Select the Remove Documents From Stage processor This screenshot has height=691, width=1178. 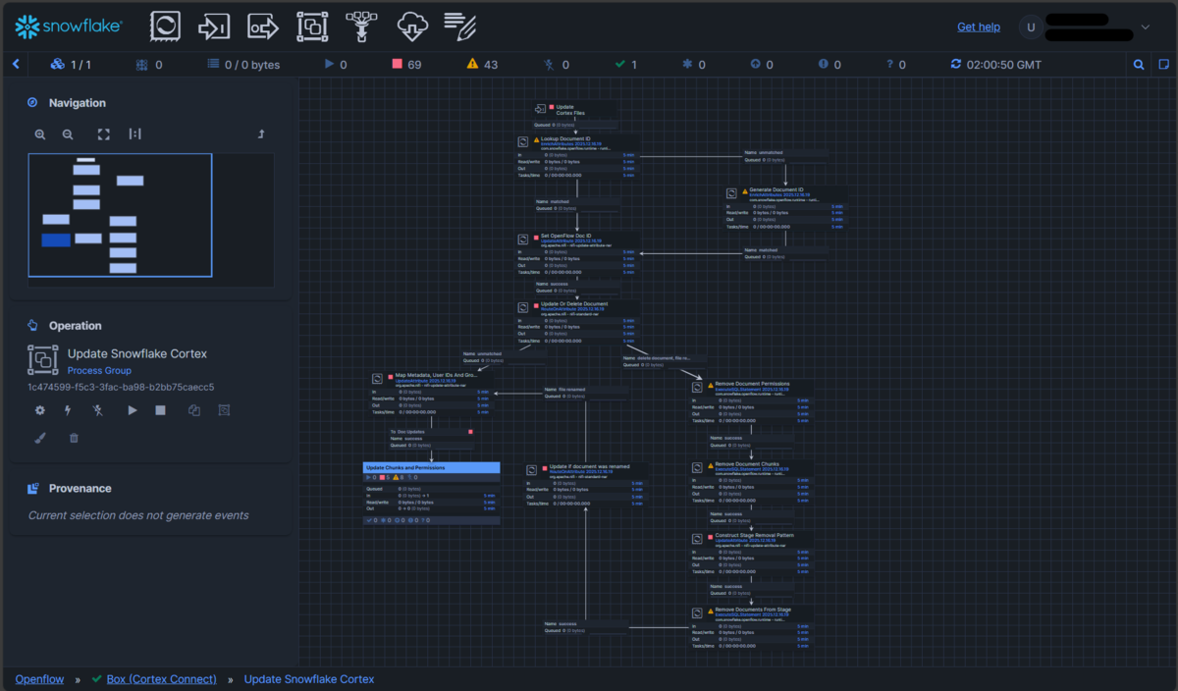[x=752, y=628]
